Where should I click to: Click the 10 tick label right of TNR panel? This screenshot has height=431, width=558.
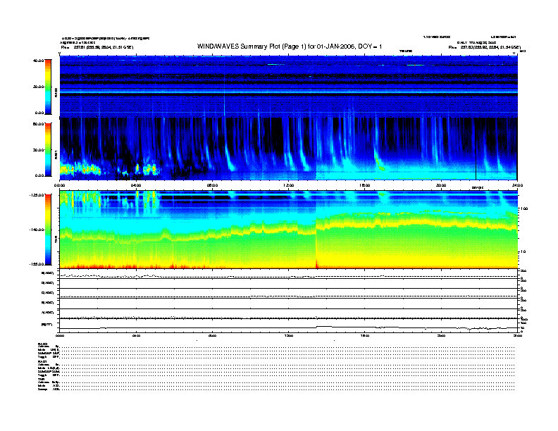pyautogui.click(x=523, y=252)
